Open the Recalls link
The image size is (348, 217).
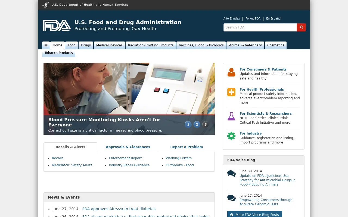point(58,158)
